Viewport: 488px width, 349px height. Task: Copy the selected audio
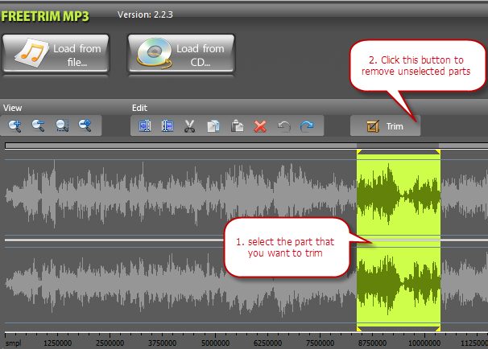[x=213, y=126]
